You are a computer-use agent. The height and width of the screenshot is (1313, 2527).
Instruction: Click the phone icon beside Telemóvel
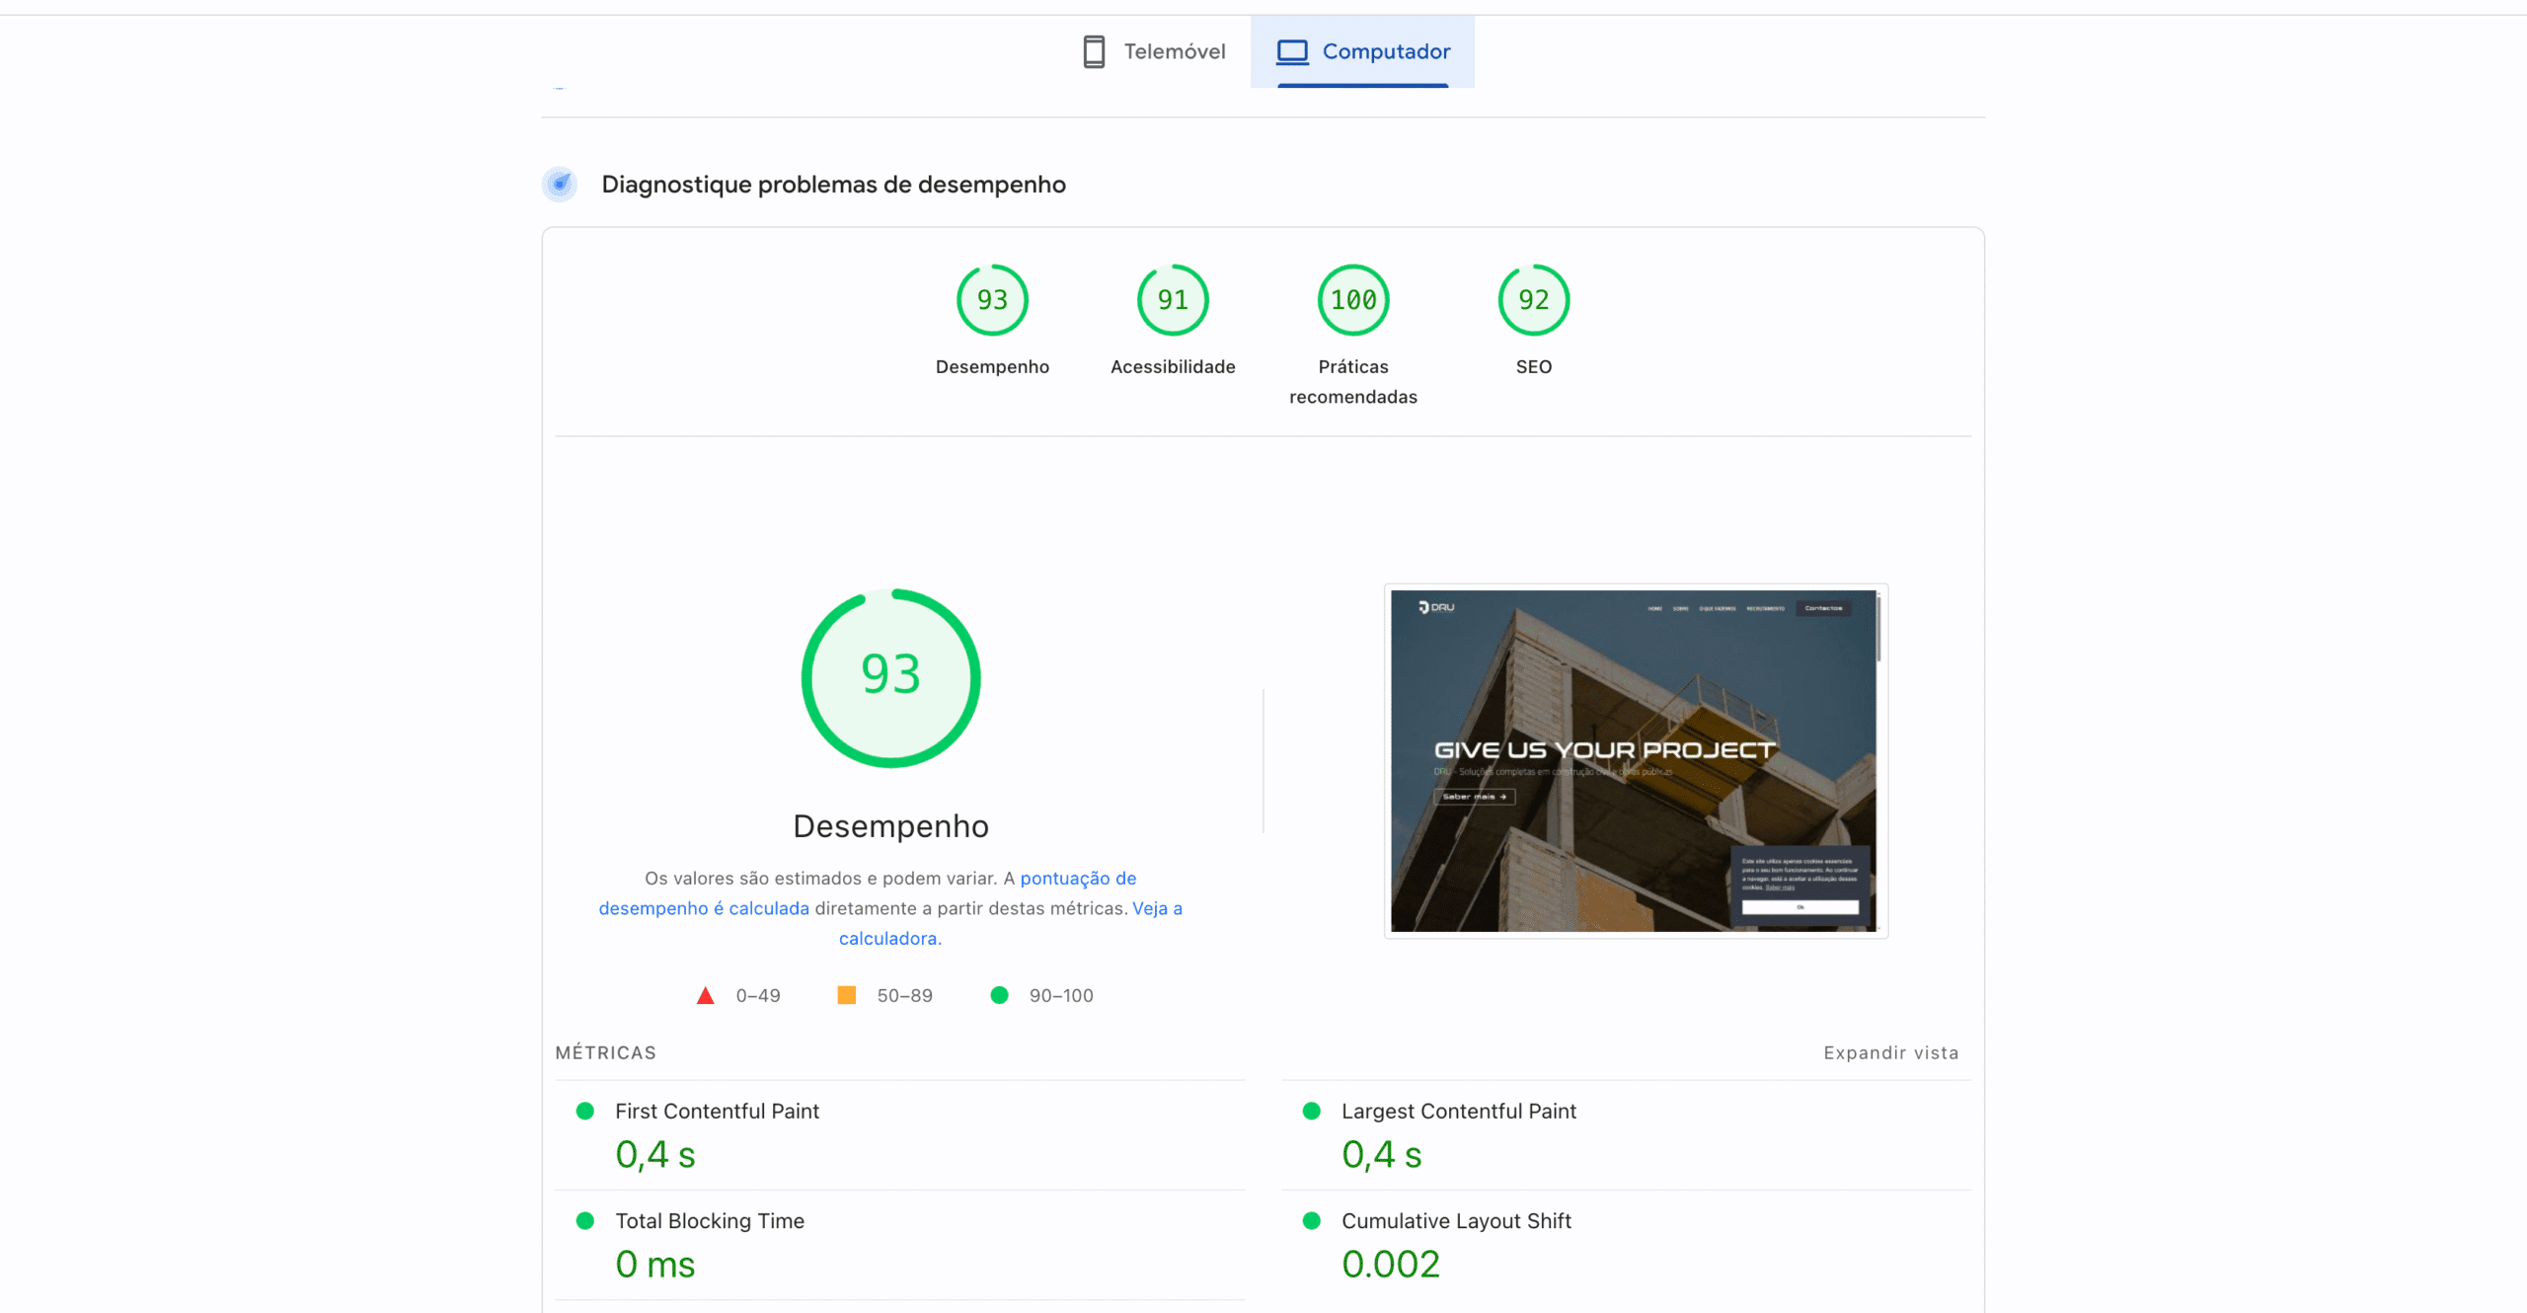pos(1093,51)
